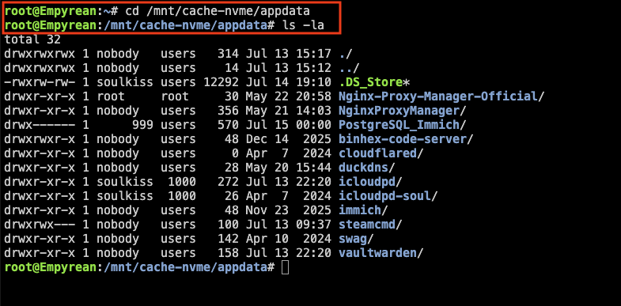Click the timestamp 'Jul 15 00:00'
Image resolution: width=621 pixels, height=306 pixels.
288,125
